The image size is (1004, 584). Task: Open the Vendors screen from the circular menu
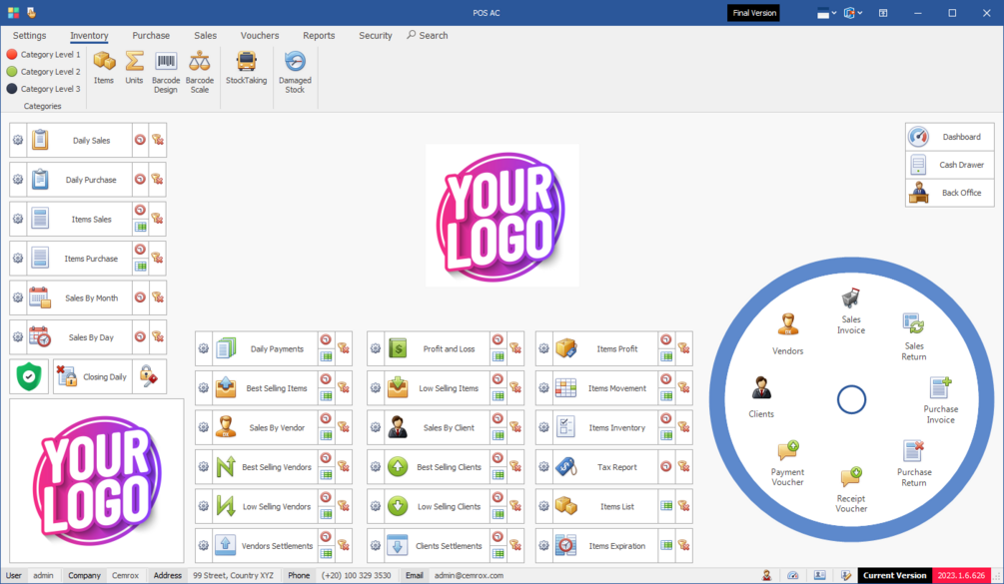click(x=787, y=331)
